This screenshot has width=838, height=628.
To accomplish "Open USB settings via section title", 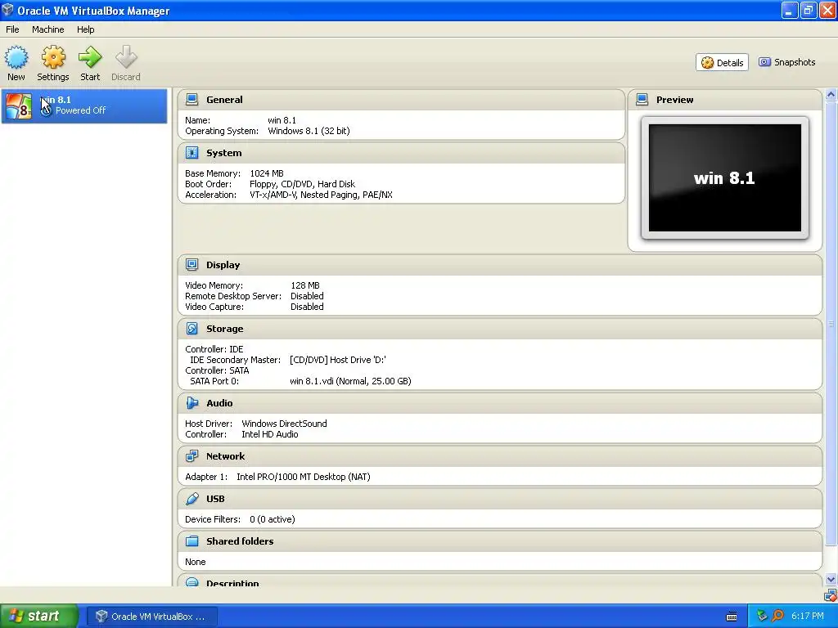I will [x=215, y=498].
